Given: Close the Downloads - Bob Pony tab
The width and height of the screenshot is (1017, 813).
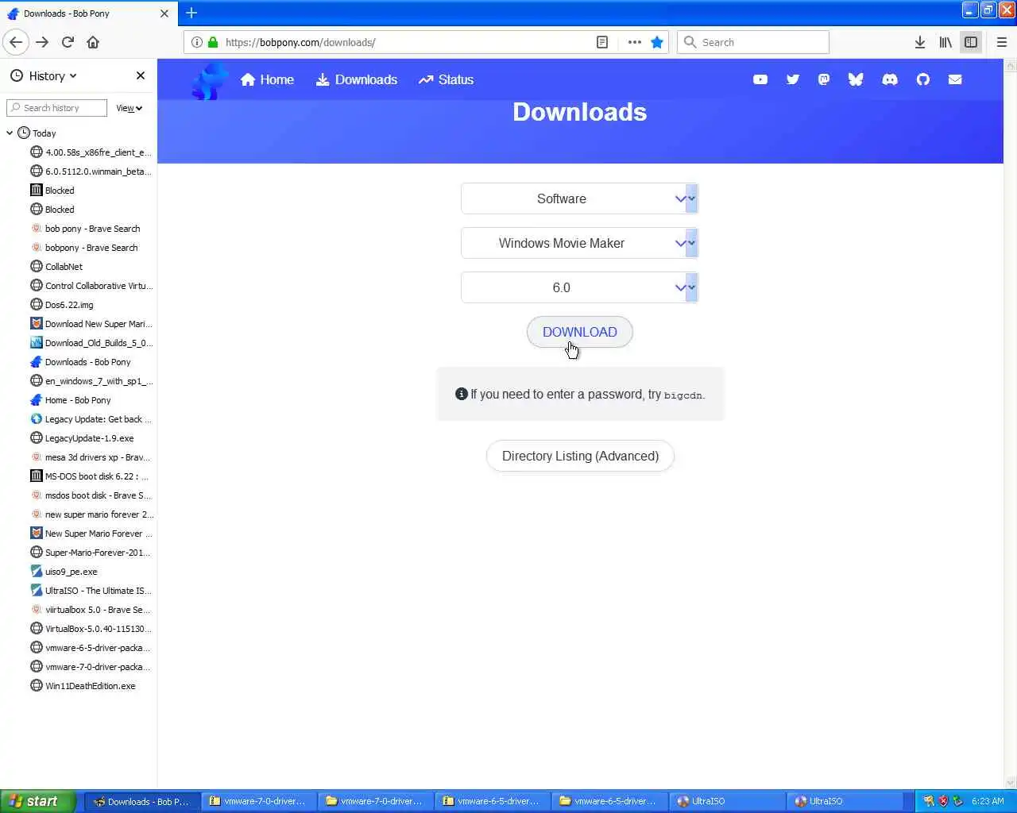Looking at the screenshot, I should [x=164, y=13].
